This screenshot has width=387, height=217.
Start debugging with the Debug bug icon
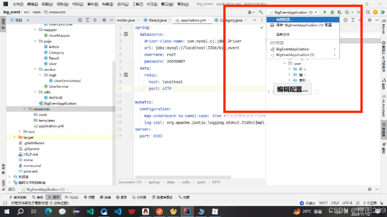(332, 12)
